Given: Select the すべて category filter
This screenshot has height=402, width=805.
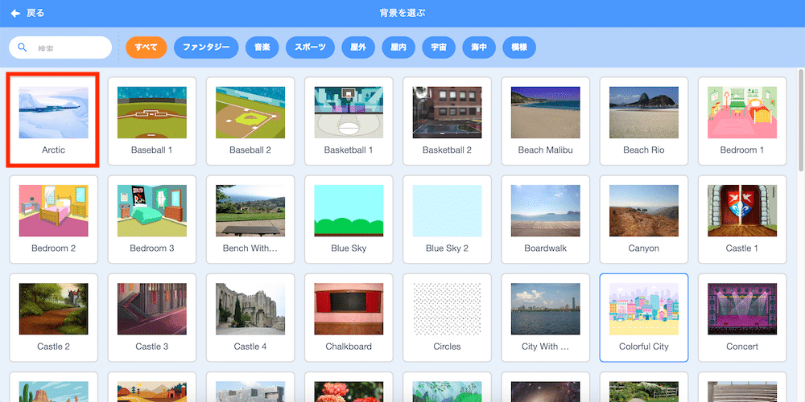Looking at the screenshot, I should click(x=147, y=47).
